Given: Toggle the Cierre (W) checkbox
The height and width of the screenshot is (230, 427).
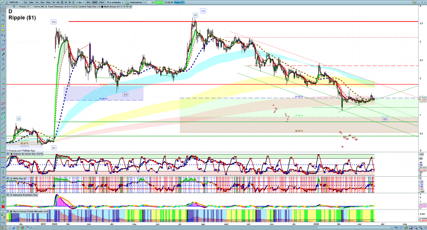Looking at the screenshot, I should tap(32, 7).
